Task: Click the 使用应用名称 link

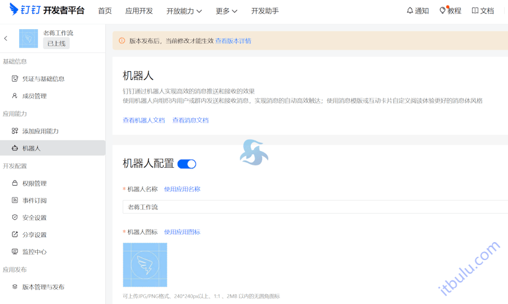Action: tap(182, 189)
